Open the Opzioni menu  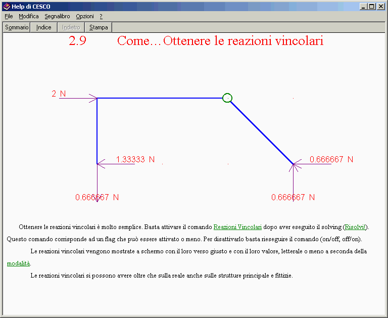coord(85,16)
